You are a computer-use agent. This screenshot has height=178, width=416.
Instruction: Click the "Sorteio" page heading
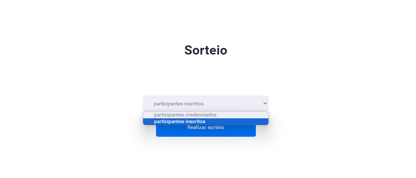[x=206, y=50]
